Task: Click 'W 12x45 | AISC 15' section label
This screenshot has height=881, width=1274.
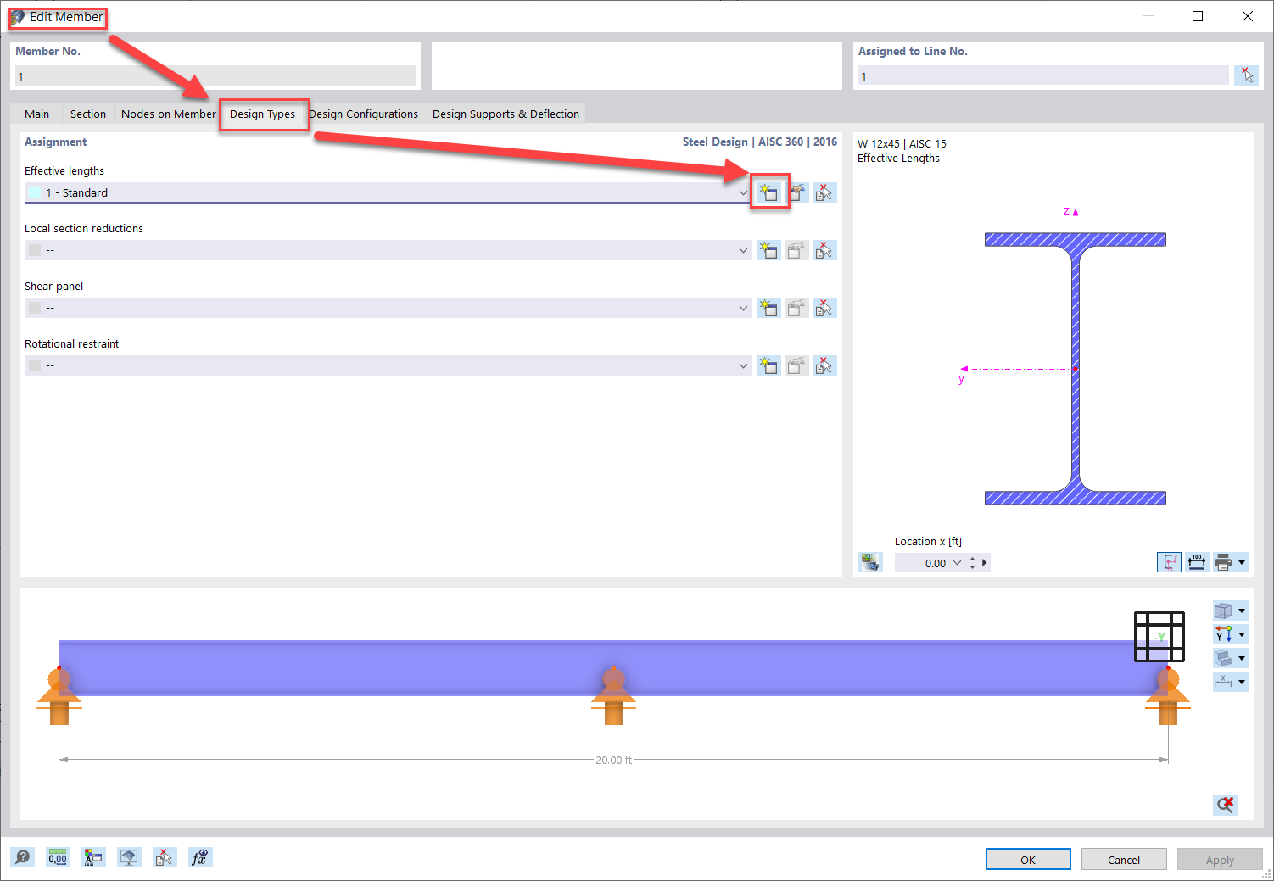Action: [x=902, y=143]
